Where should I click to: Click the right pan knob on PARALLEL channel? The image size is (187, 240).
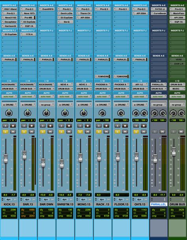(163, 113)
